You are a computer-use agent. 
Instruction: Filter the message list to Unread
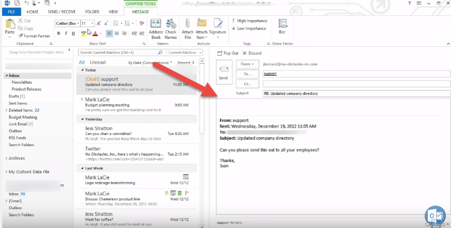[x=97, y=62]
